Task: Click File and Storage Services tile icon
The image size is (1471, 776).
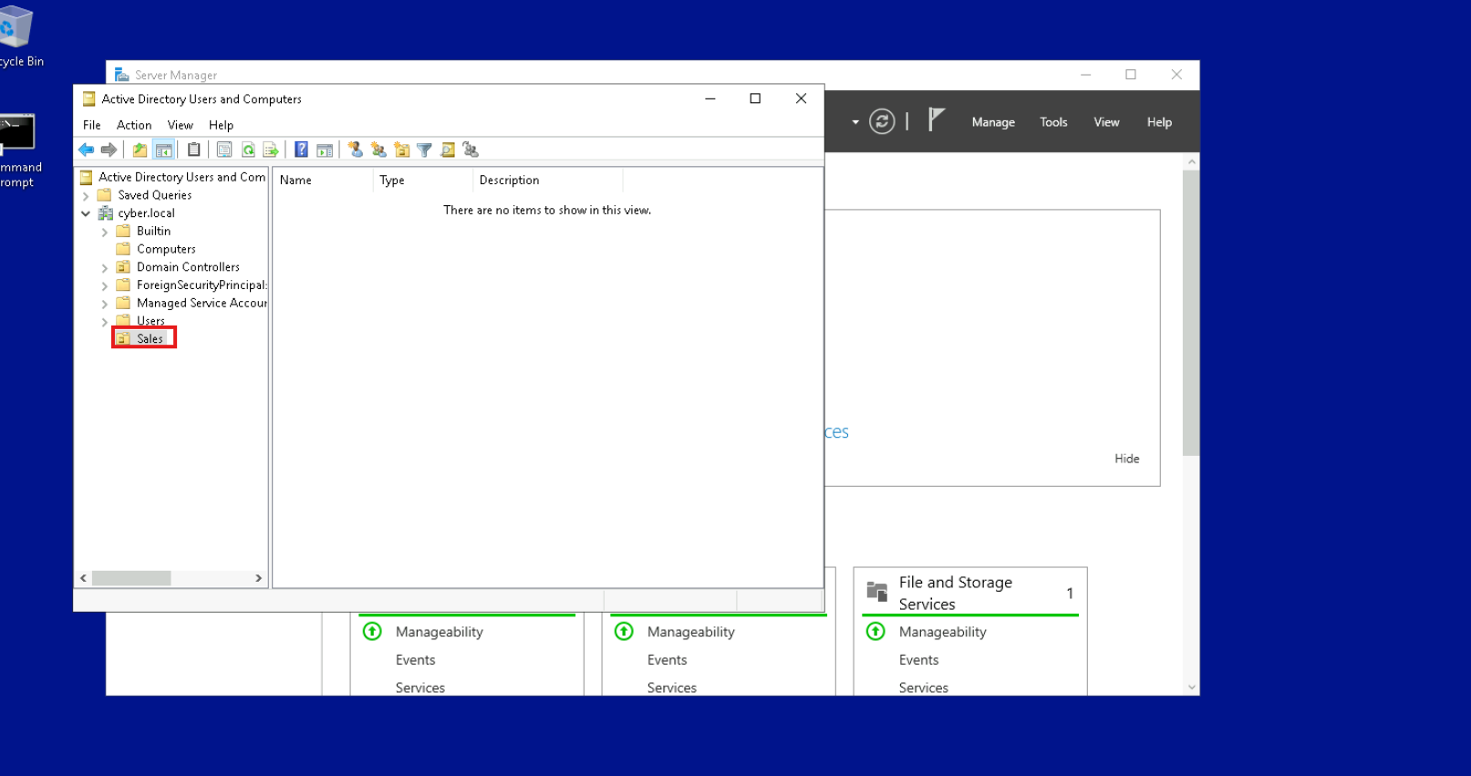Action: (877, 592)
